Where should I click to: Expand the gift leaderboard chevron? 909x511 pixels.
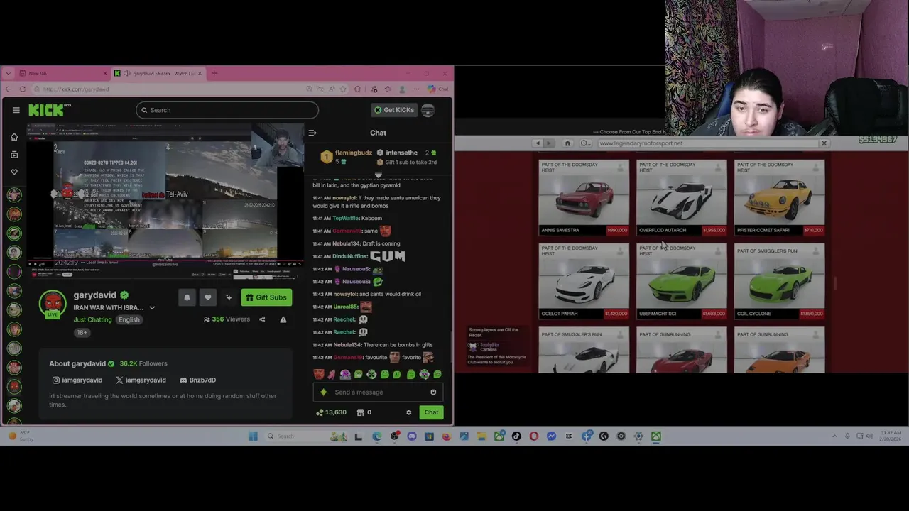coord(378,175)
